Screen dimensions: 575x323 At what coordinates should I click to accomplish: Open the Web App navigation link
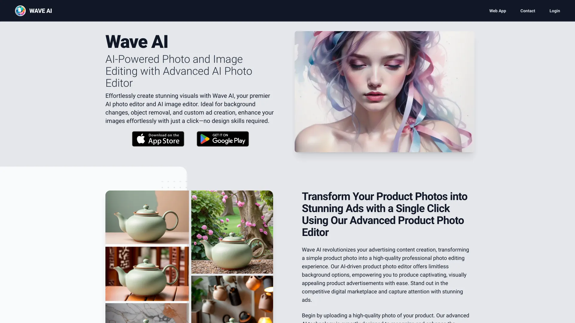click(x=498, y=11)
